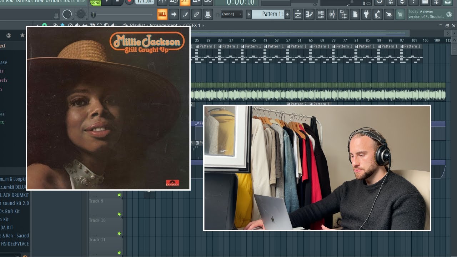Open the PATTERNS menu
457x257 pixels.
click(x=24, y=1)
